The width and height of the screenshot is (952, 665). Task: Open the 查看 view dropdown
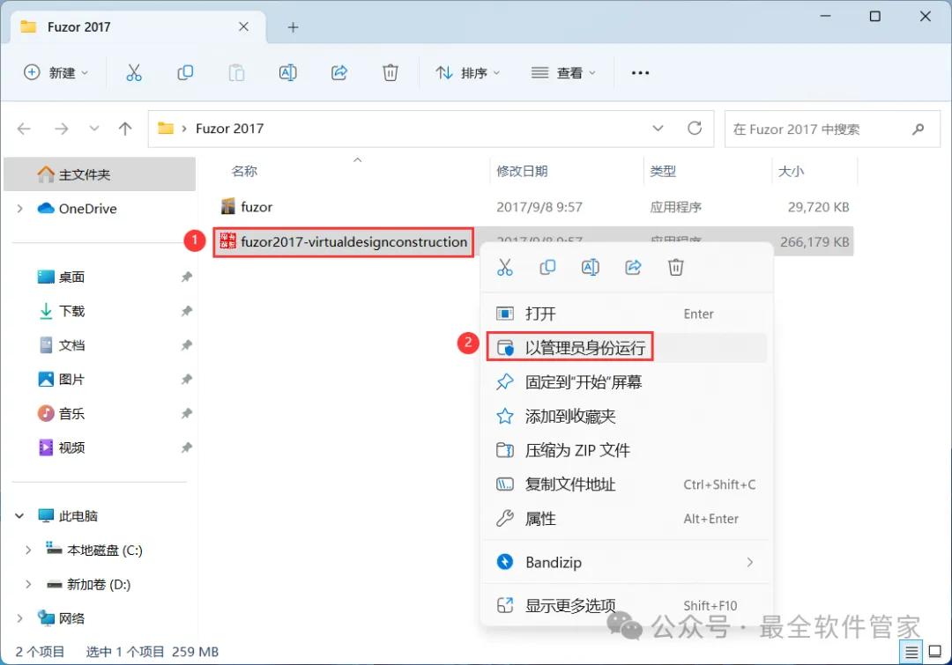point(563,73)
